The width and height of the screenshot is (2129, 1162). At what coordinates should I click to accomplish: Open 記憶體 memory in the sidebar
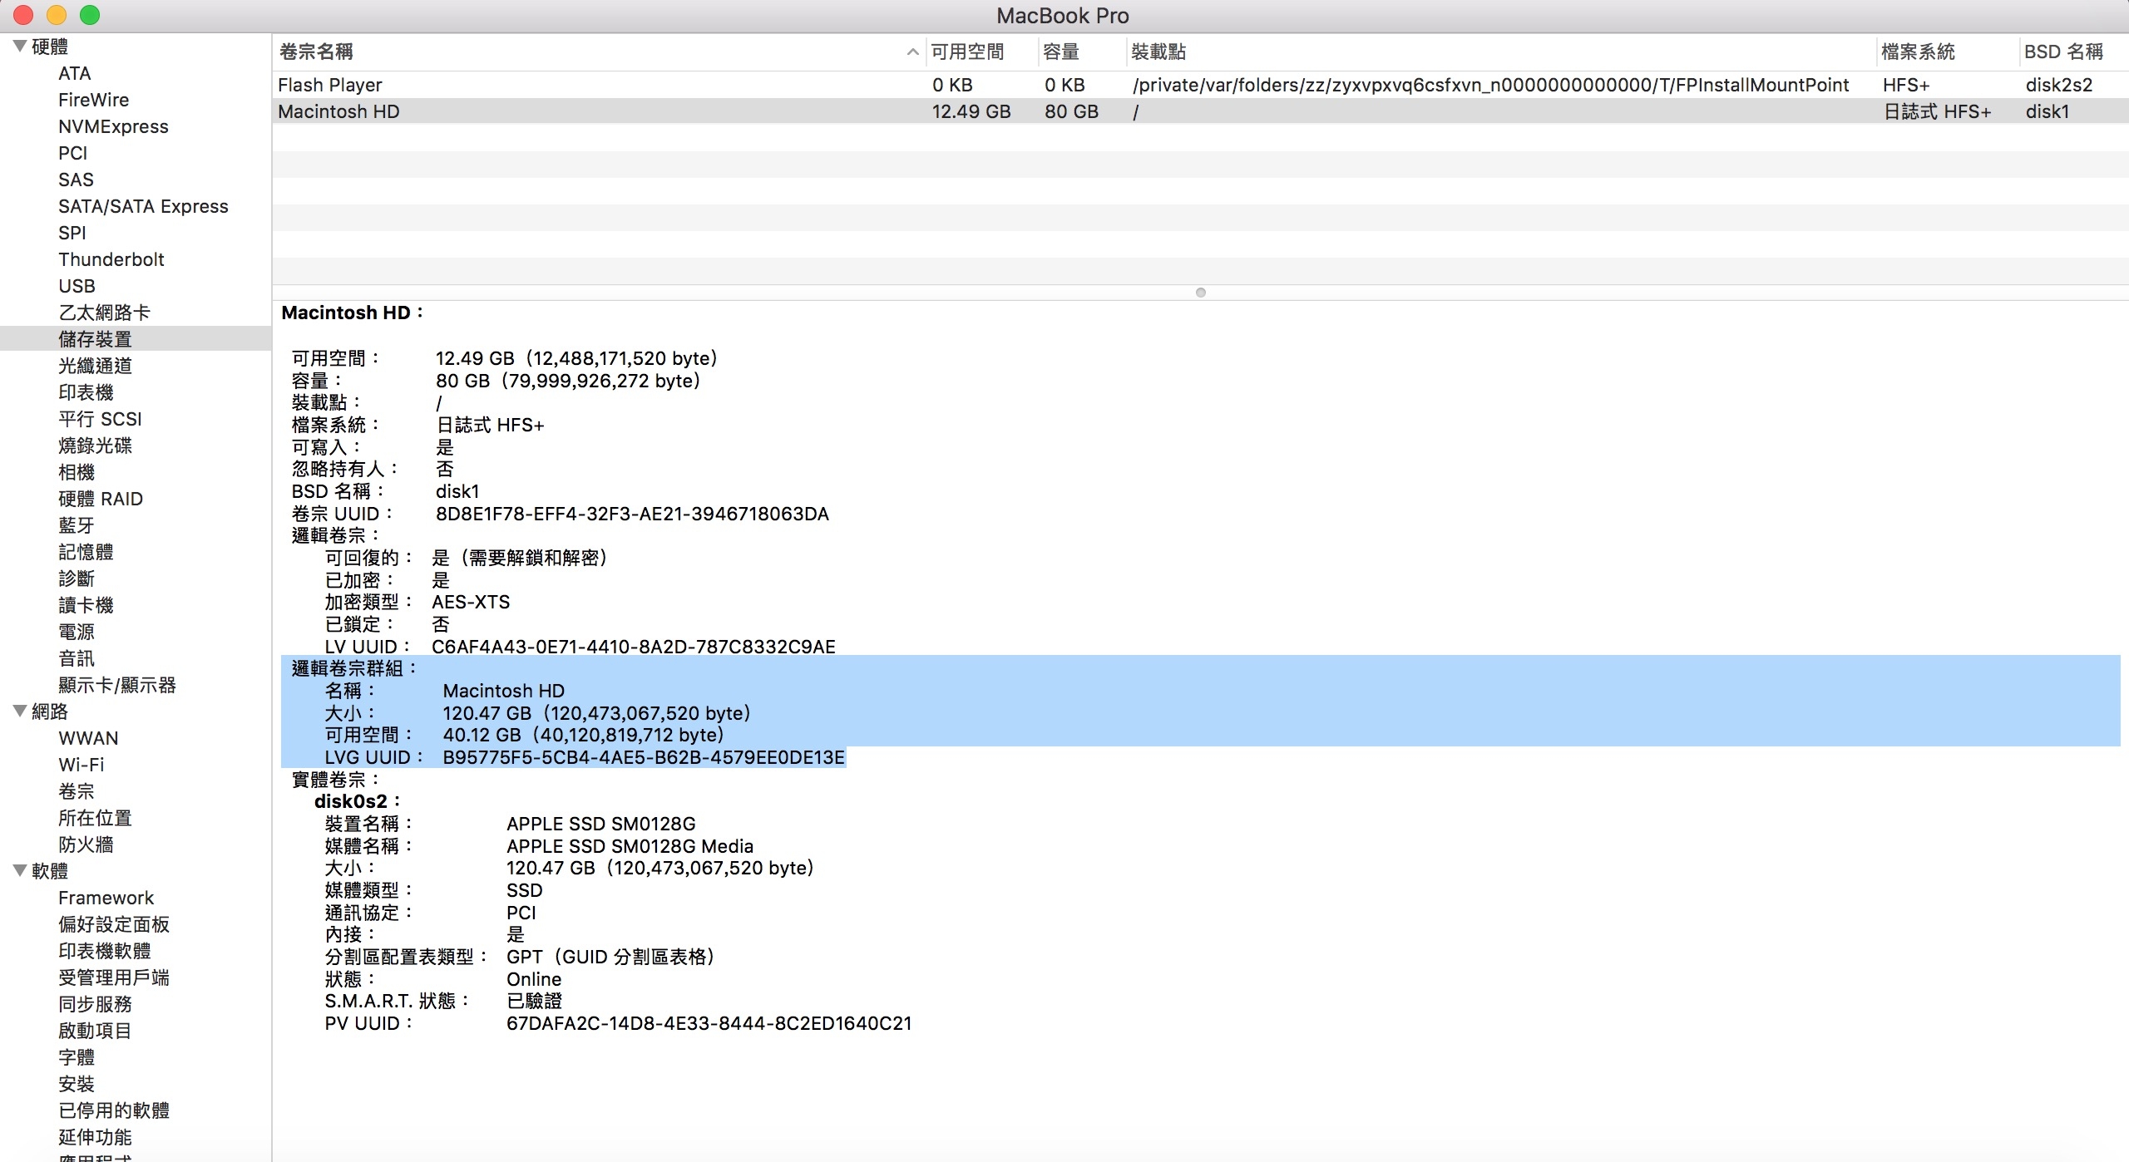pos(86,552)
